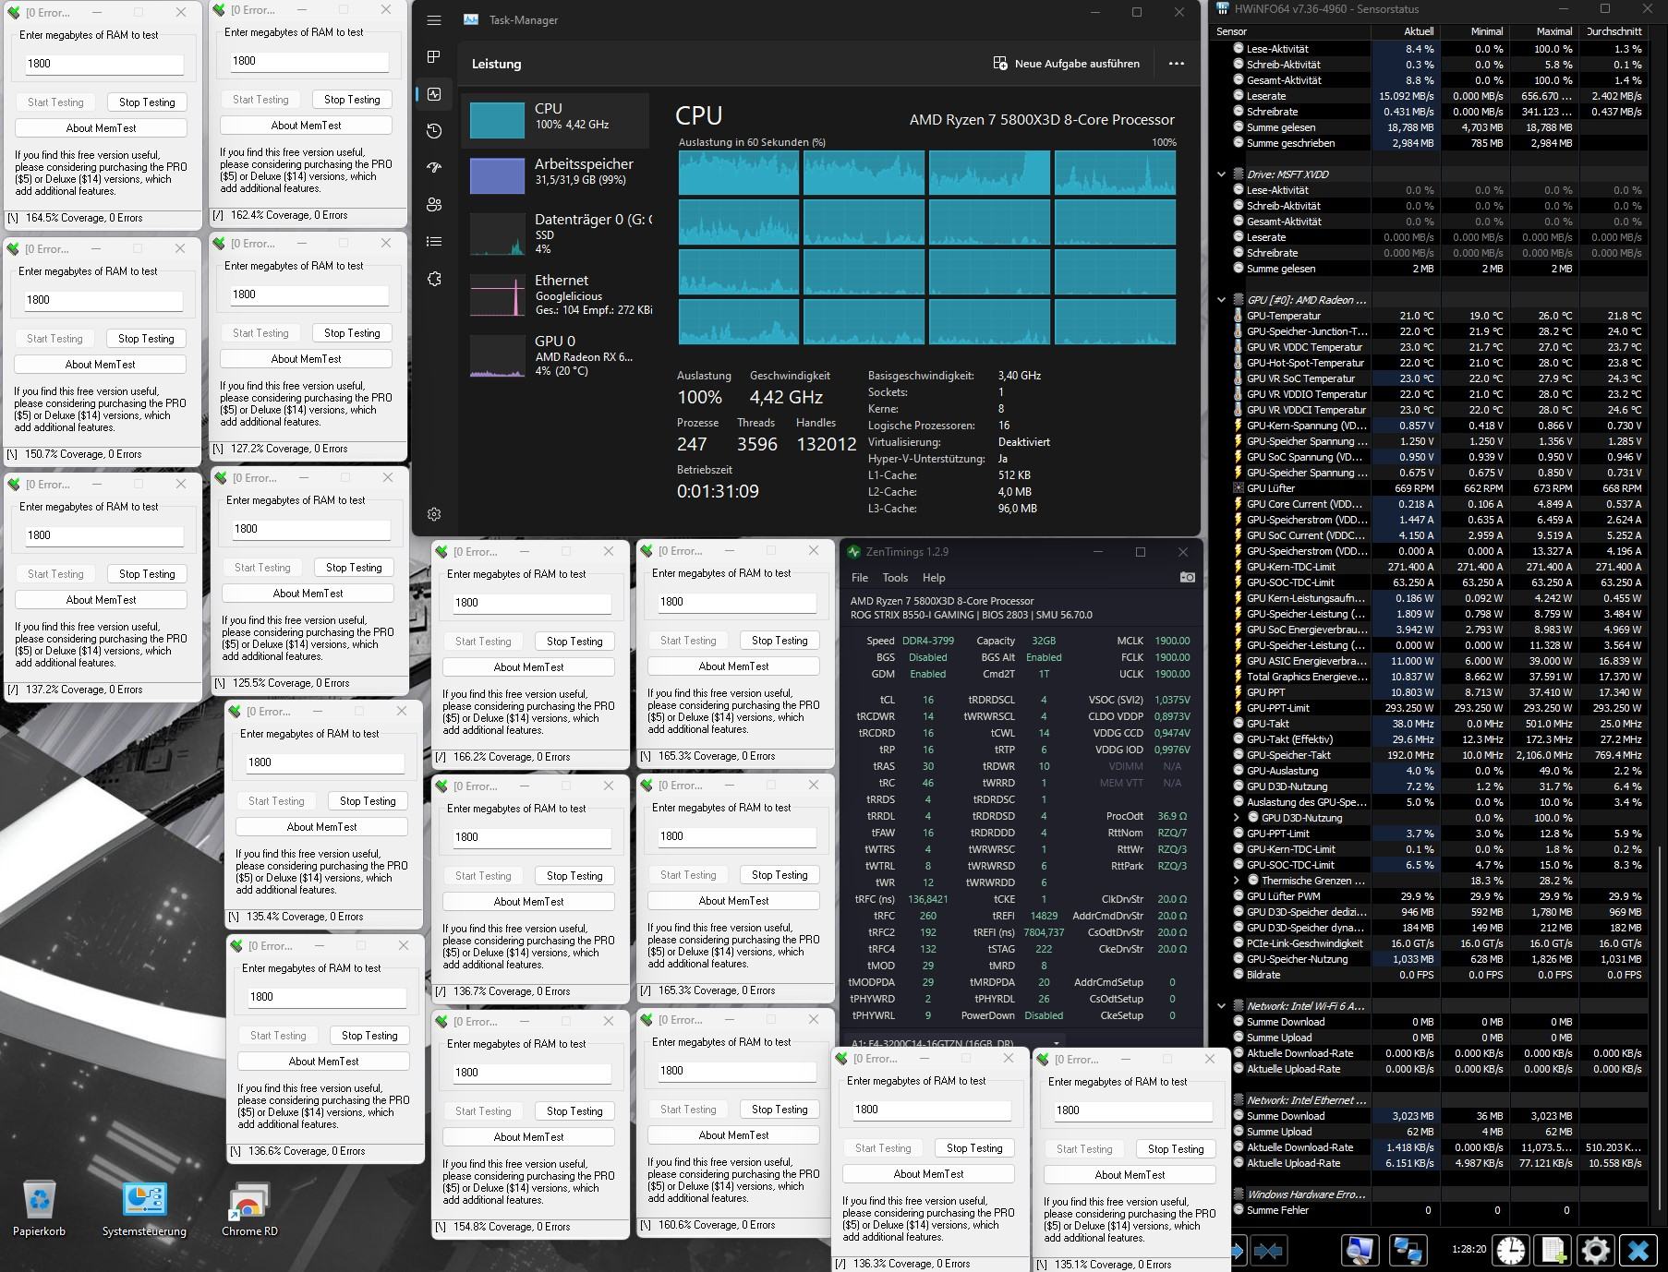The height and width of the screenshot is (1272, 1668).
Task: Open HWiNFO sensor summary monitor icon
Action: tap(1360, 1251)
